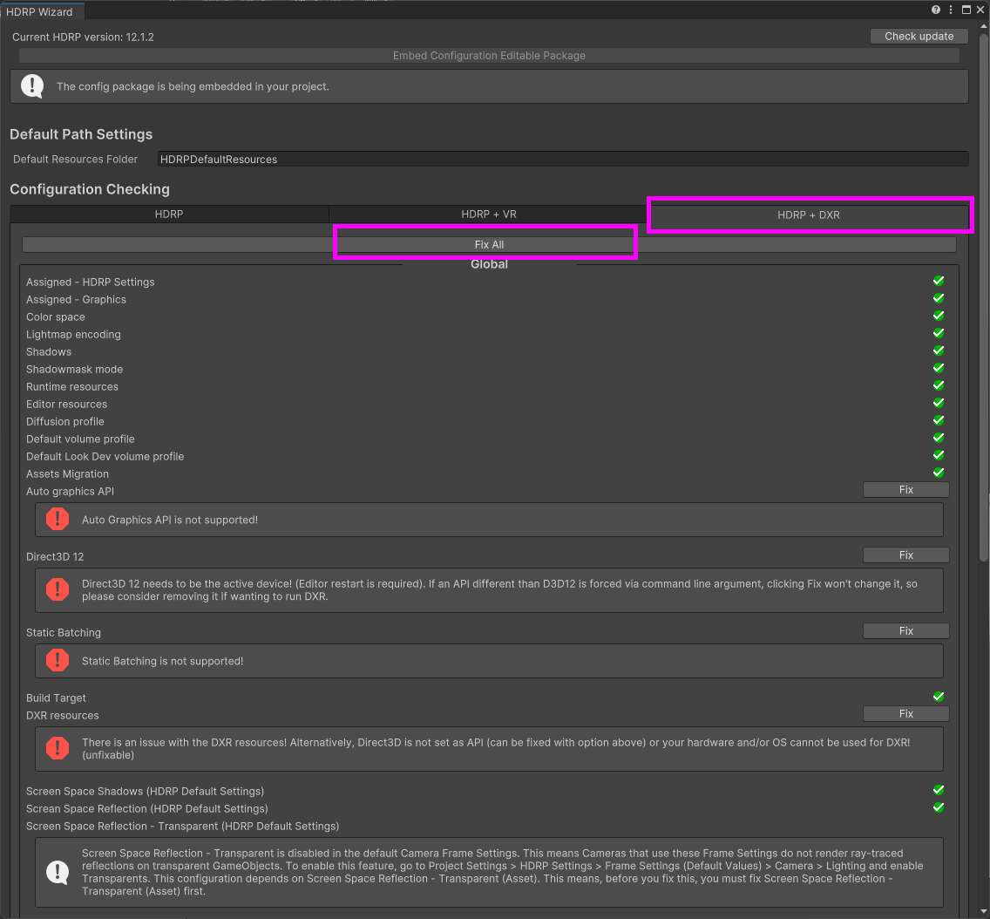990x919 pixels.
Task: Open the HDRP Wizard help icon
Action: (x=936, y=10)
